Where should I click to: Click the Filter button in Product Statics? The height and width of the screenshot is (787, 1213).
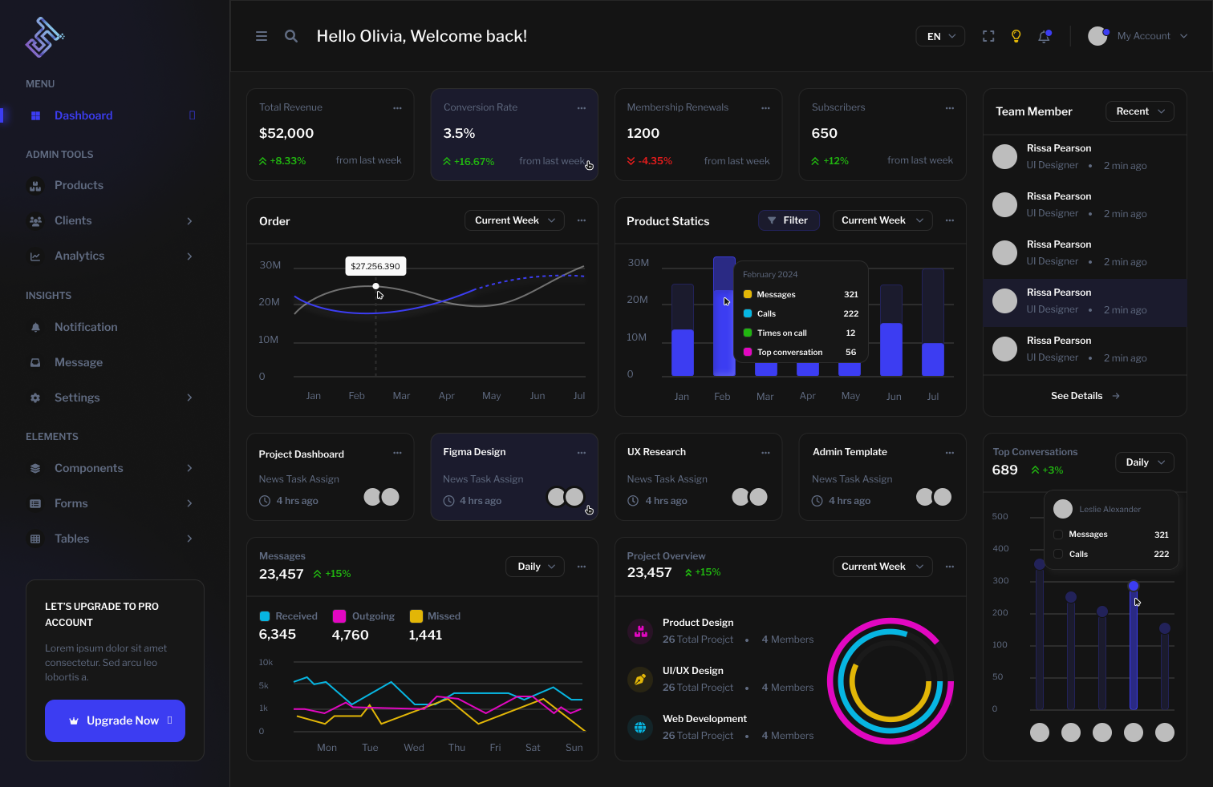click(x=788, y=220)
